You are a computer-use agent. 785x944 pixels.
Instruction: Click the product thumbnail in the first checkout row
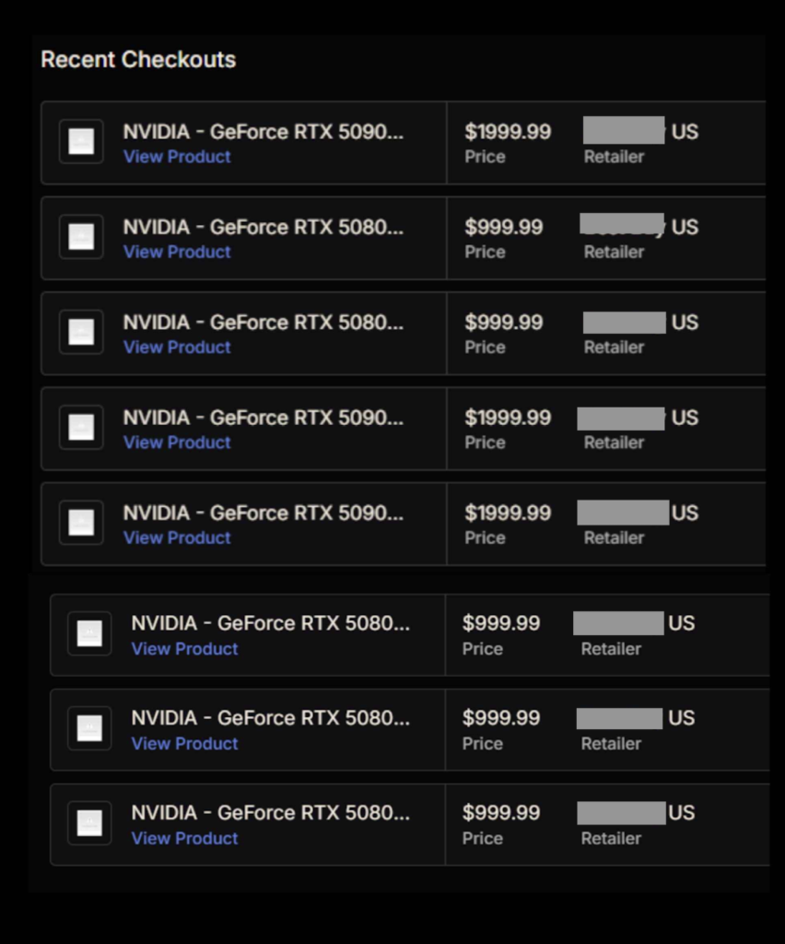(81, 142)
